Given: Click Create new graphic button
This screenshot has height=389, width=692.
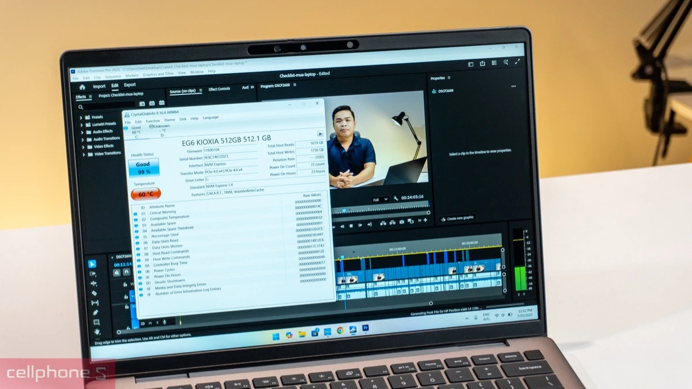Looking at the screenshot, I should tap(460, 218).
